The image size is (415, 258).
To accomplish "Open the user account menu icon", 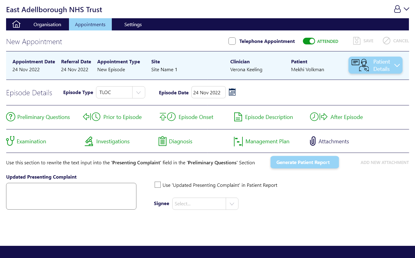I will point(401,9).
